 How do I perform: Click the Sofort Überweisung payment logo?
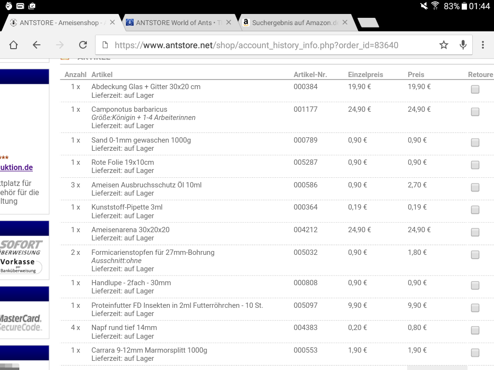tap(21, 247)
